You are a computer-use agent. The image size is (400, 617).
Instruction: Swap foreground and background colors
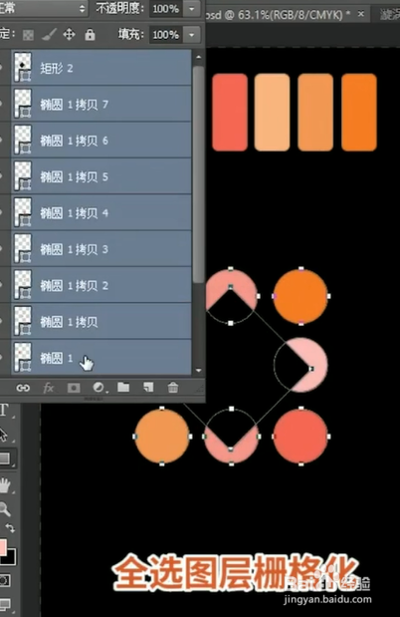(x=10, y=528)
